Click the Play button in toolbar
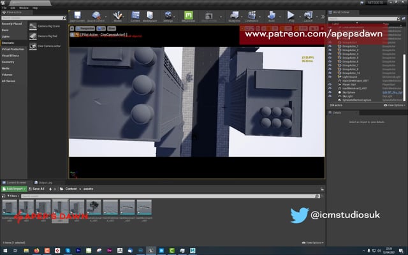The width and height of the screenshot is (408, 255). pyautogui.click(x=291, y=17)
